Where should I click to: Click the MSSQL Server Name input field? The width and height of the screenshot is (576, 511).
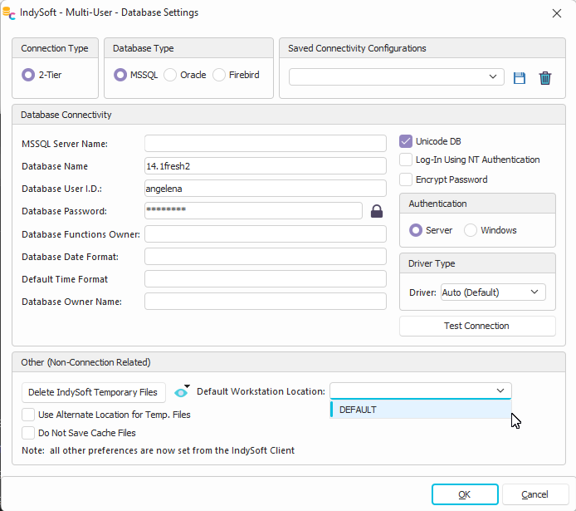point(265,144)
